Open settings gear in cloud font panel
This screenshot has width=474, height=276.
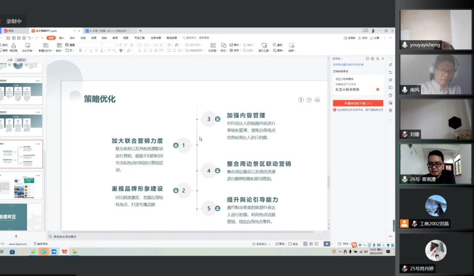372,59
